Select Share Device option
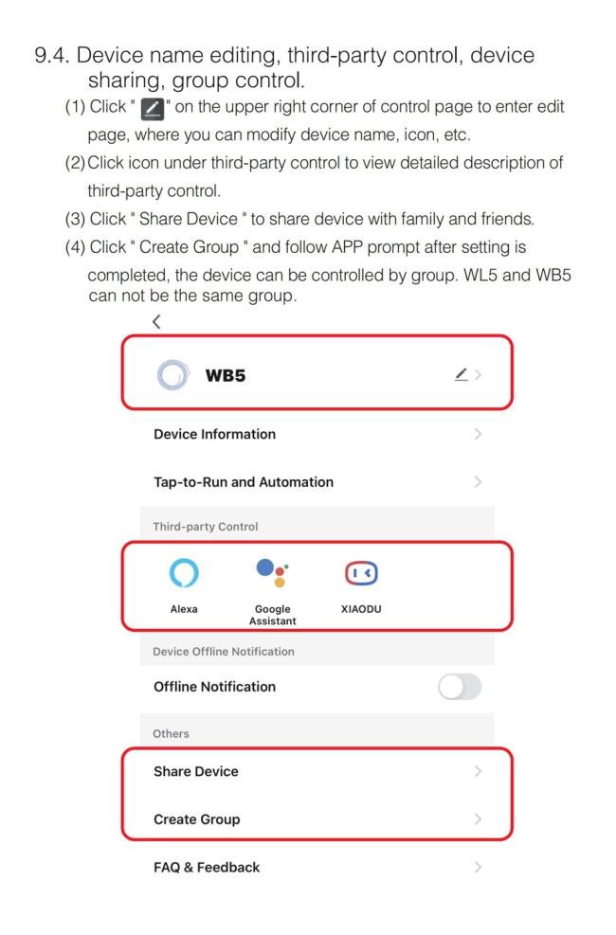The width and height of the screenshot is (616, 935). point(317,772)
